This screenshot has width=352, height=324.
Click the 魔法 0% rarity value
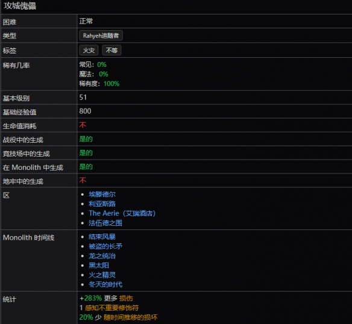(93, 74)
